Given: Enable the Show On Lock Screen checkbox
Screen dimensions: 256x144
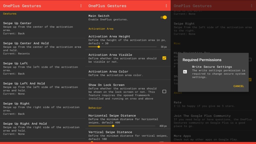Looking at the screenshot, I should pos(164,91).
